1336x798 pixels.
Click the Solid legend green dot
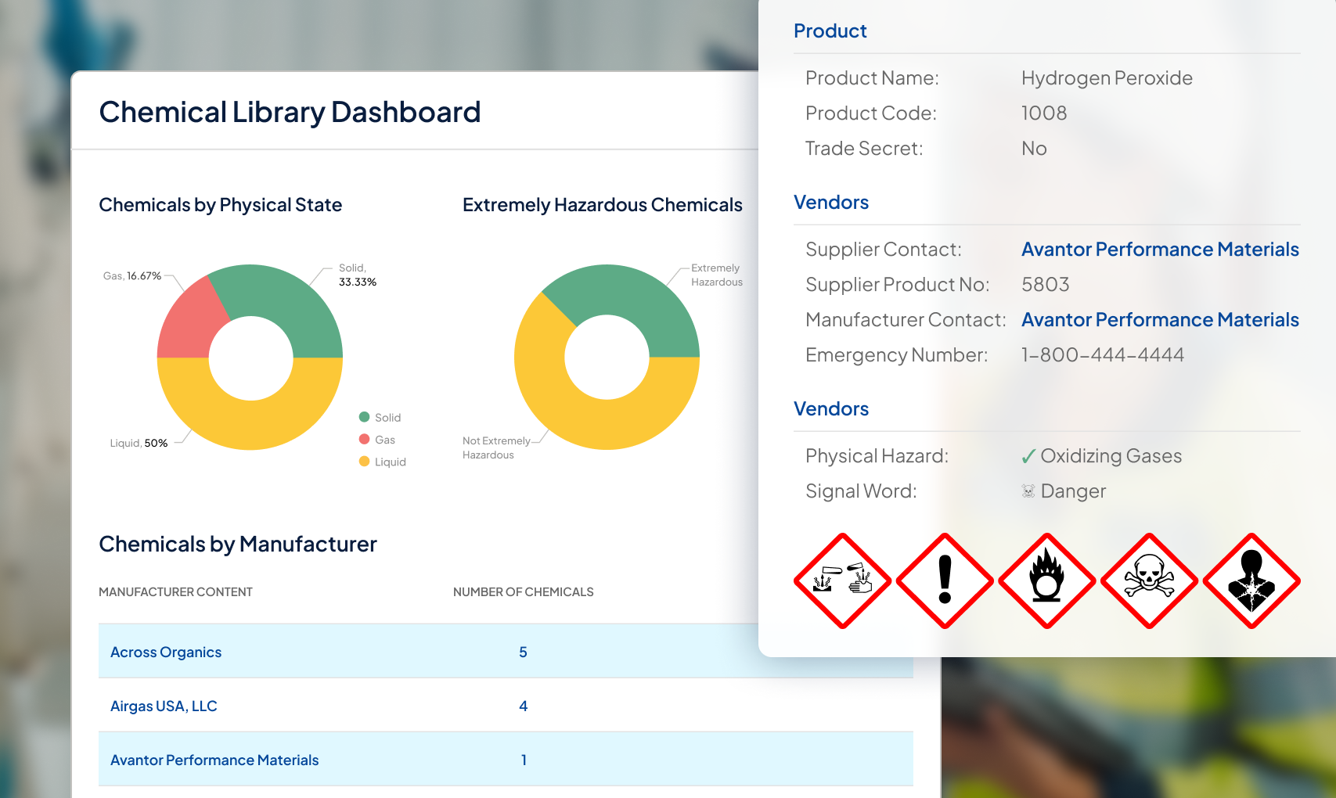tap(364, 417)
